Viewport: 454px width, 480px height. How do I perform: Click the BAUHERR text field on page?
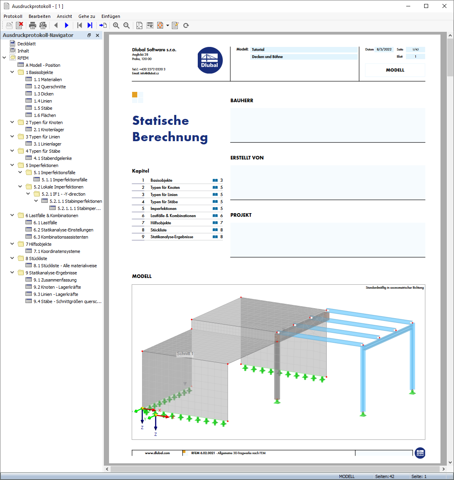328,124
